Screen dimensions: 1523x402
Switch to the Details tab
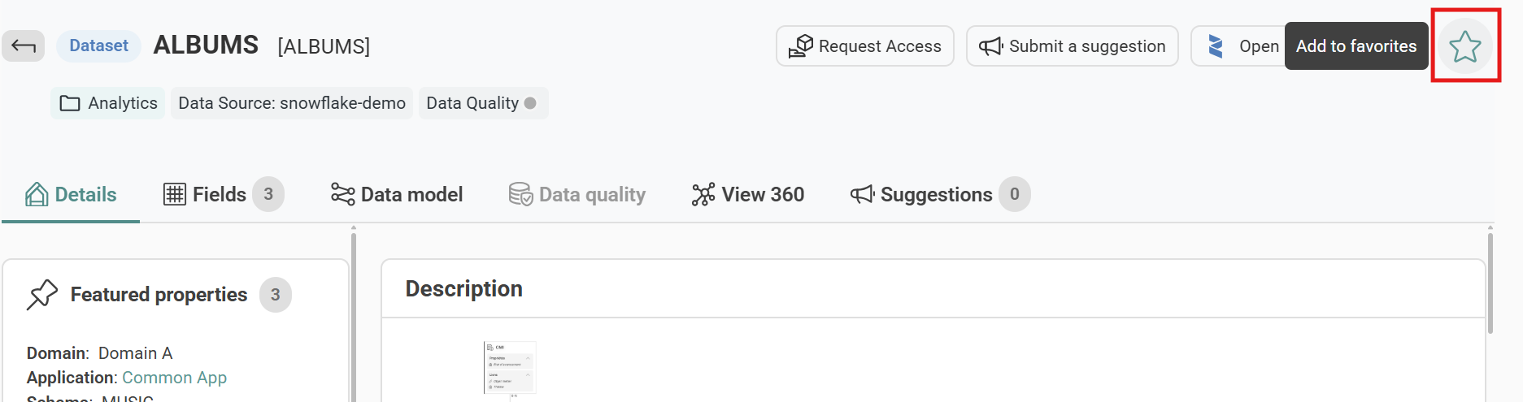pyautogui.click(x=72, y=195)
